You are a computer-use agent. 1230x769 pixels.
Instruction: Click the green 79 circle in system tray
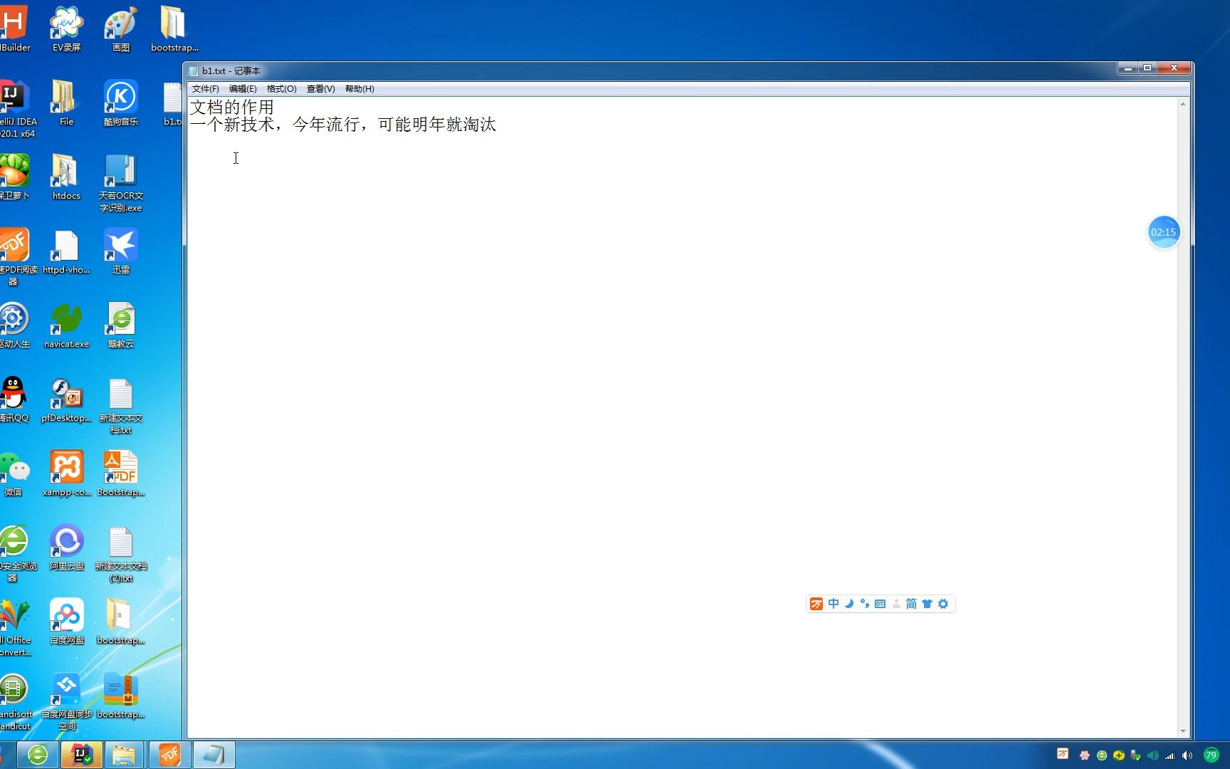coord(1211,755)
